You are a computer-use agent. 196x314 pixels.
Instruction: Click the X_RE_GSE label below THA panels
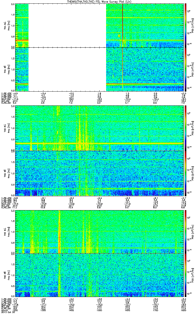(x=6, y=93)
